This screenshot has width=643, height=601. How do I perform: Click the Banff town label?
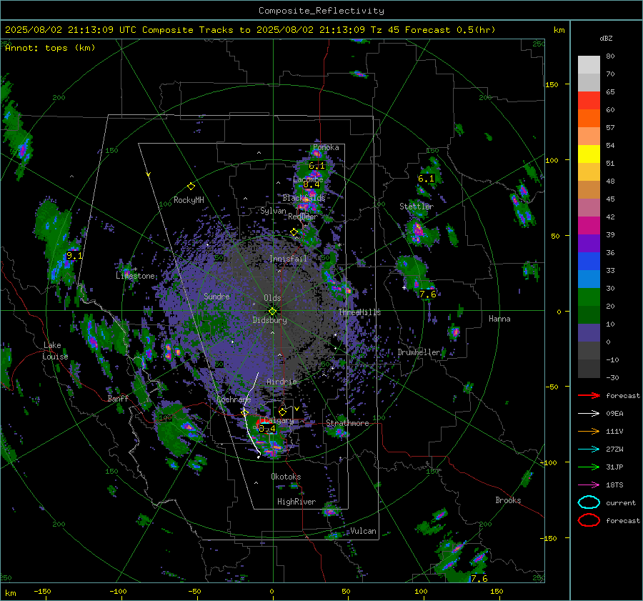tap(118, 399)
